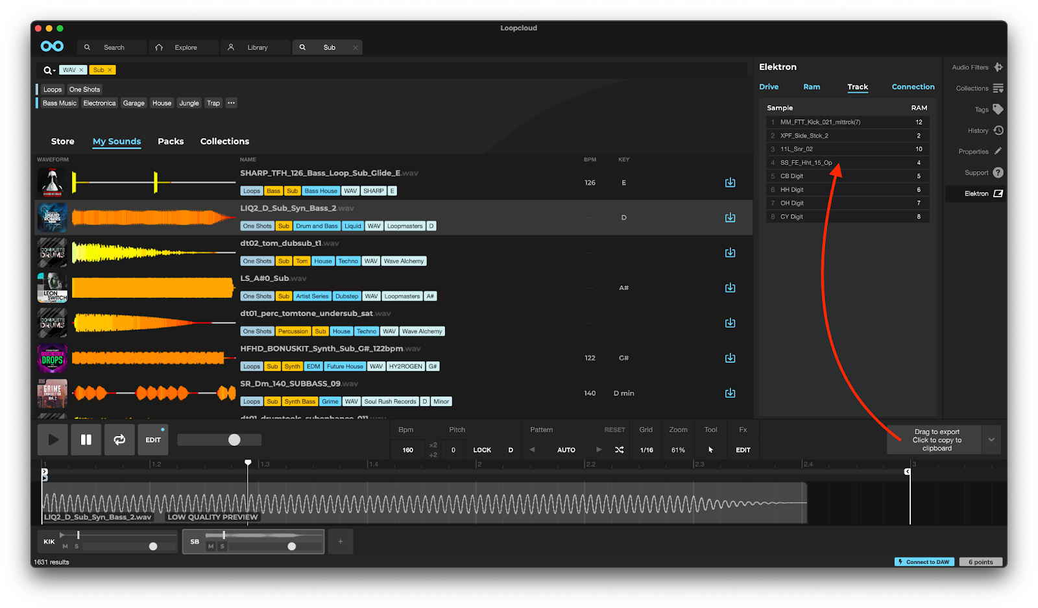
Task: Click the play button
Action: point(53,439)
